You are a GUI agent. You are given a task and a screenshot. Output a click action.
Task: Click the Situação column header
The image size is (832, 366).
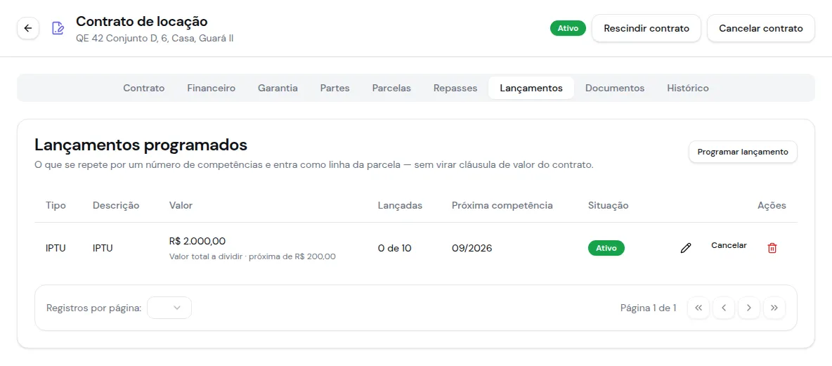tap(608, 205)
